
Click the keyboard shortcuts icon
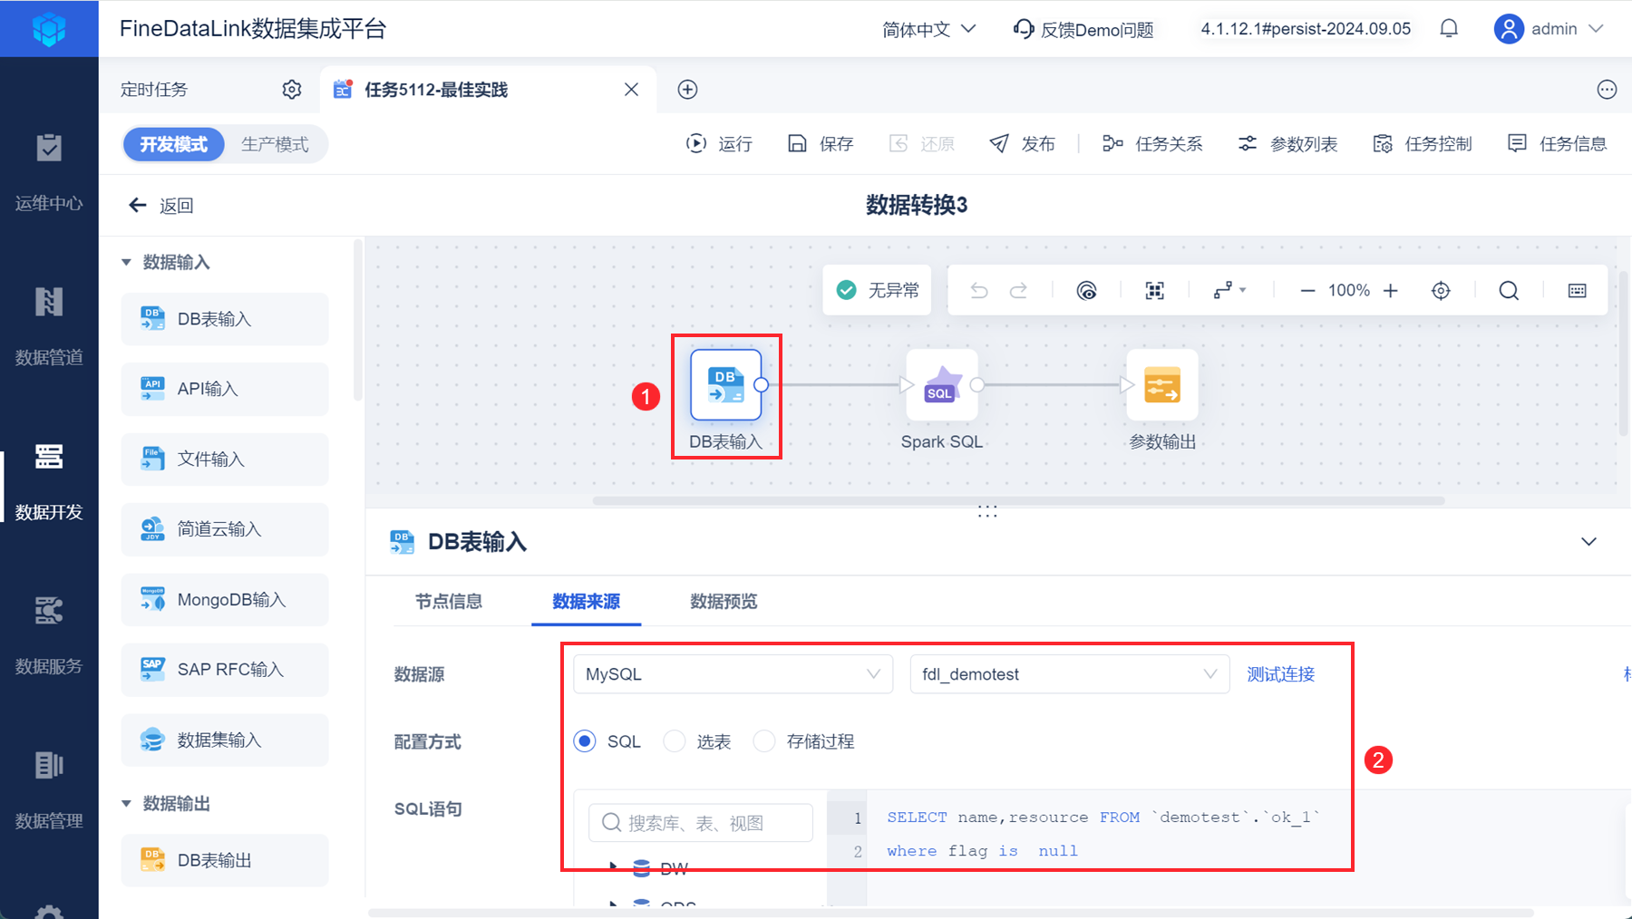click(1578, 291)
